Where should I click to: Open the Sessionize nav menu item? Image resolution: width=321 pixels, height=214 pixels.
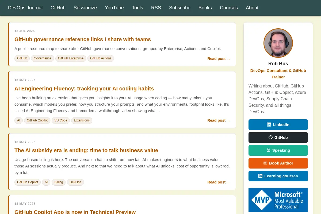pyautogui.click(x=85, y=8)
